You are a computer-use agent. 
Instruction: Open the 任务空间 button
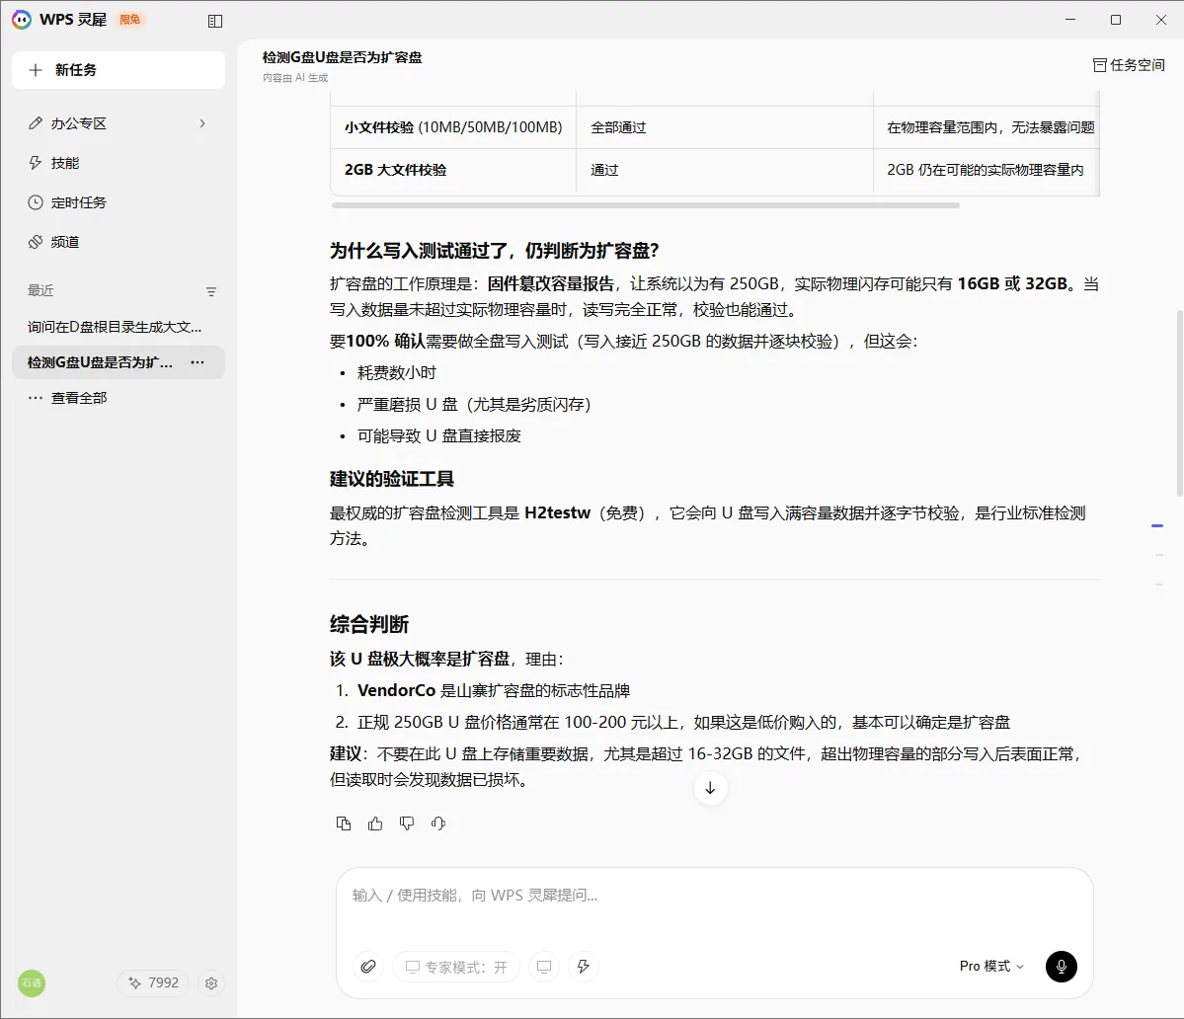tap(1129, 65)
